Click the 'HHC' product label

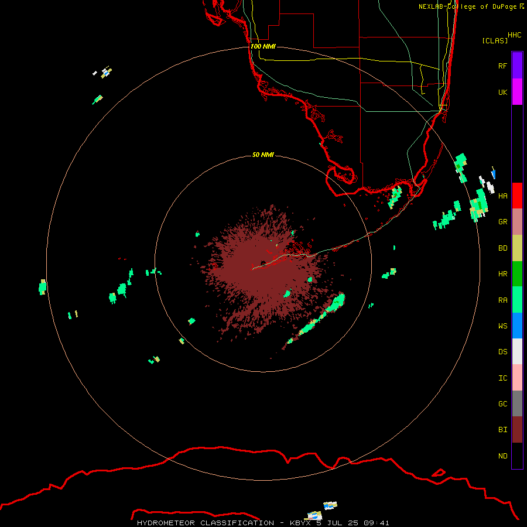coord(515,35)
